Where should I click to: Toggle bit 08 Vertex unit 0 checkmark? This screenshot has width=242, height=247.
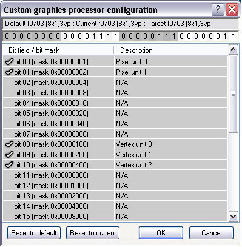9,144
